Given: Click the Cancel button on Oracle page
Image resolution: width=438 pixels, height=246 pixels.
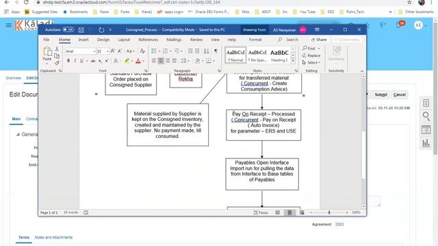Looking at the screenshot, I should tap(400, 94).
